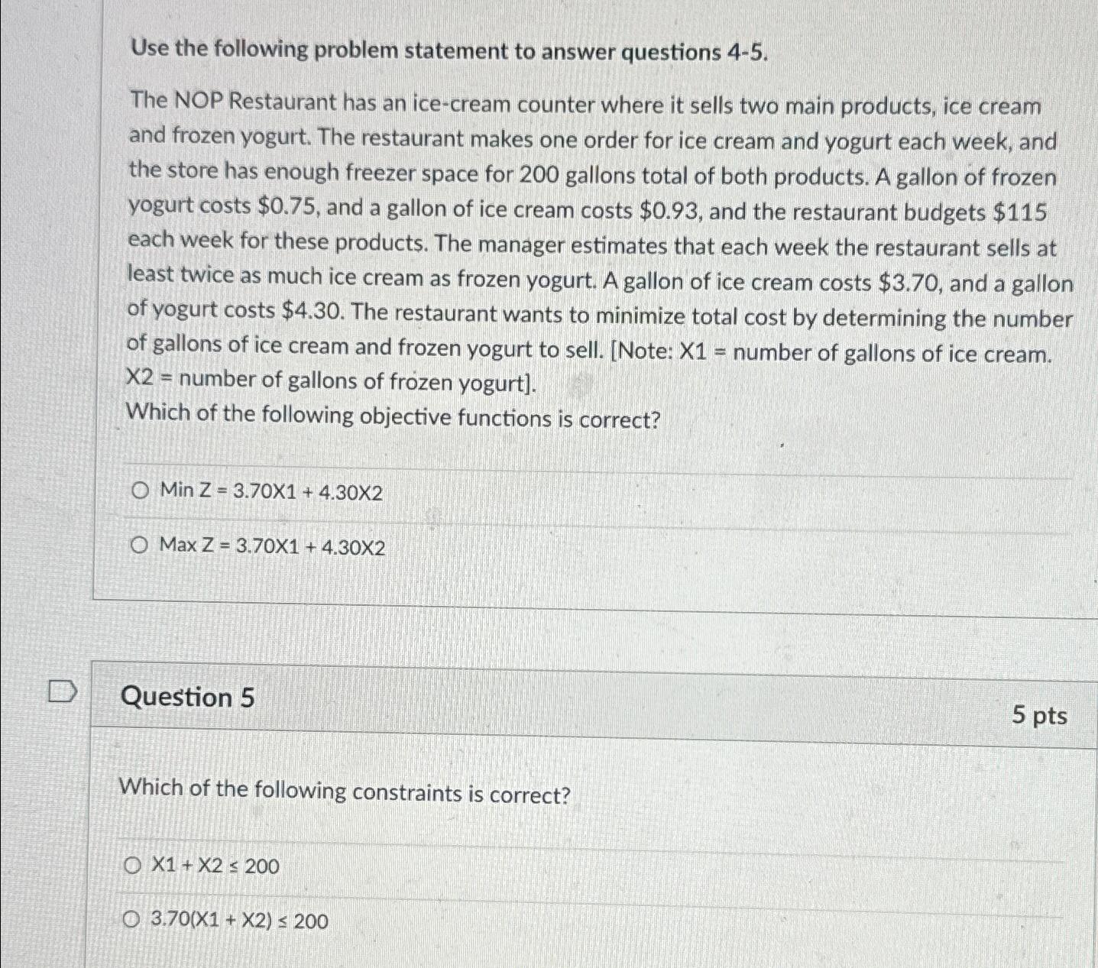The height and width of the screenshot is (968, 1098).
Task: Click the constraints question prompt text
Action: click(x=345, y=793)
